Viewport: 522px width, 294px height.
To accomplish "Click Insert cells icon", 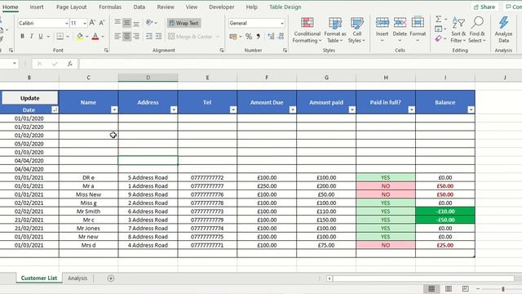I will [383, 23].
